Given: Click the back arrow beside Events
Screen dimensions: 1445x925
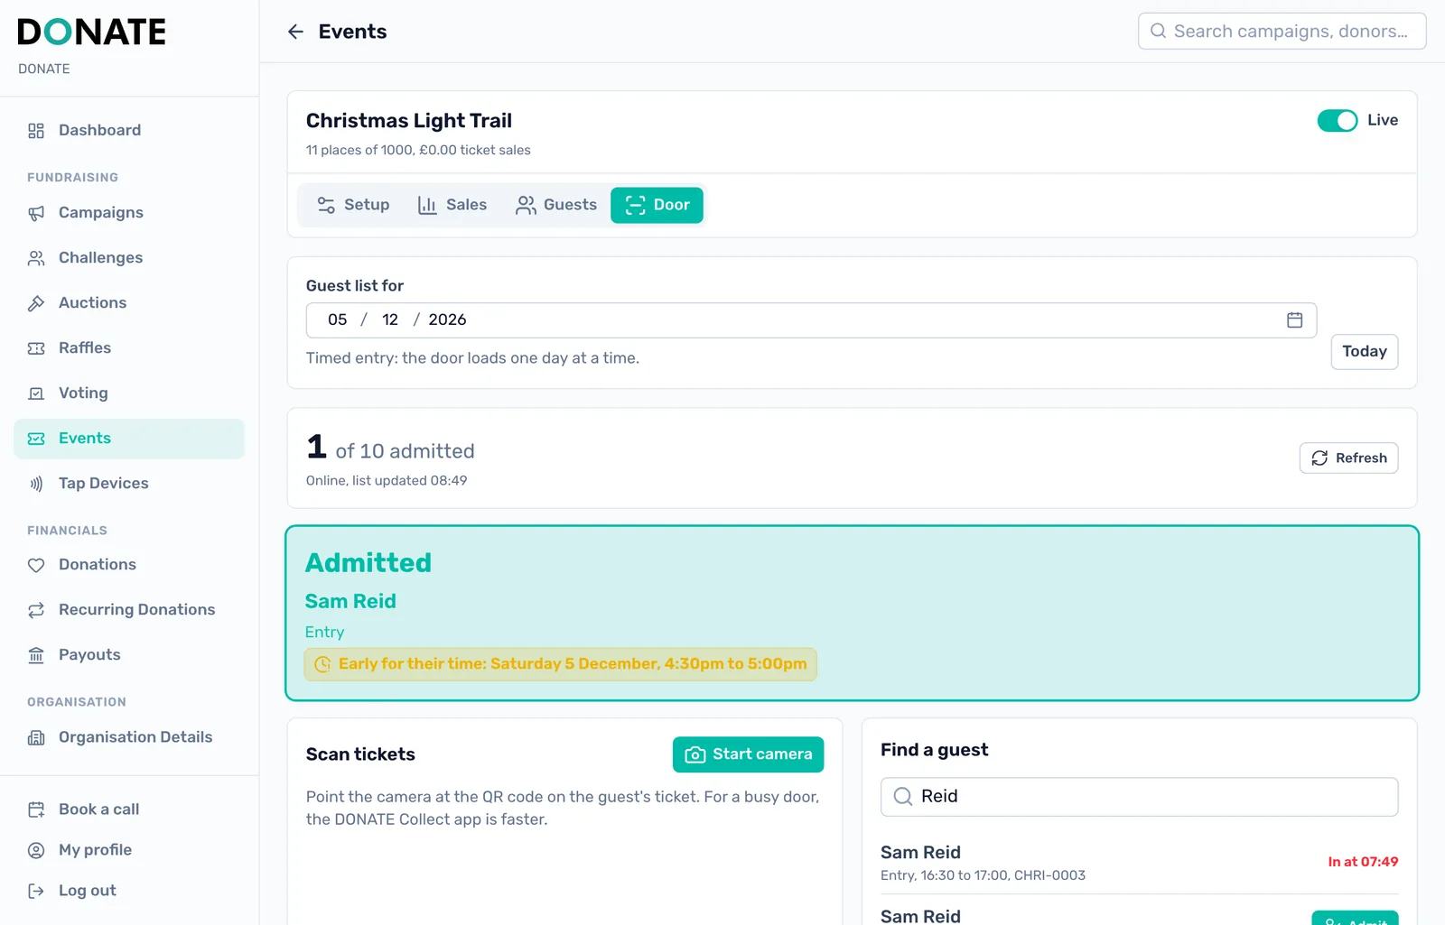Looking at the screenshot, I should pyautogui.click(x=295, y=32).
